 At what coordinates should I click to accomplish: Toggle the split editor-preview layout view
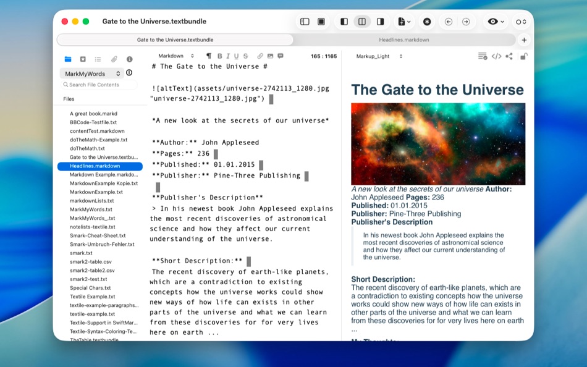(x=362, y=21)
